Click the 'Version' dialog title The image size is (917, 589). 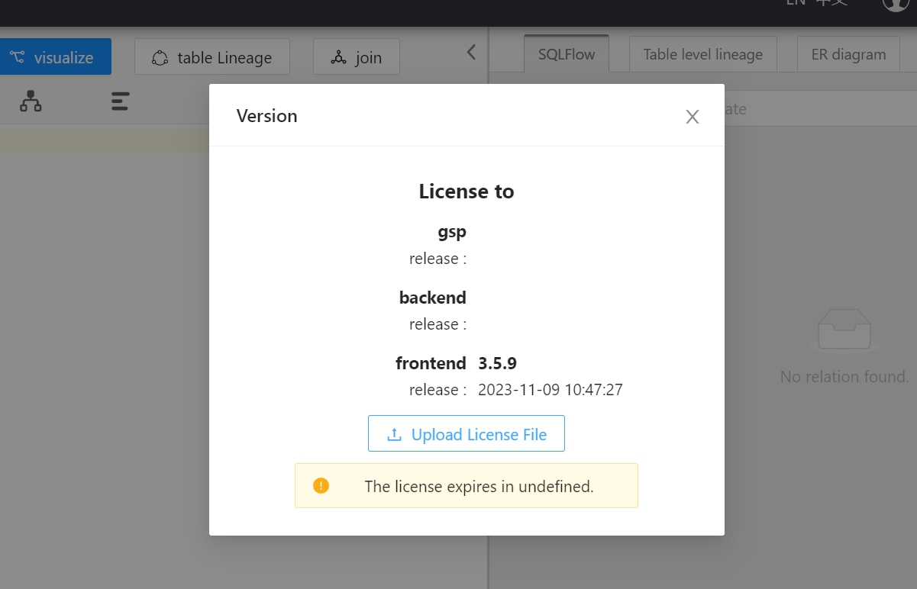click(267, 116)
